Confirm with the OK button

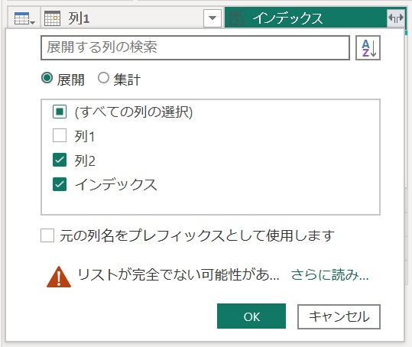pyautogui.click(x=251, y=316)
